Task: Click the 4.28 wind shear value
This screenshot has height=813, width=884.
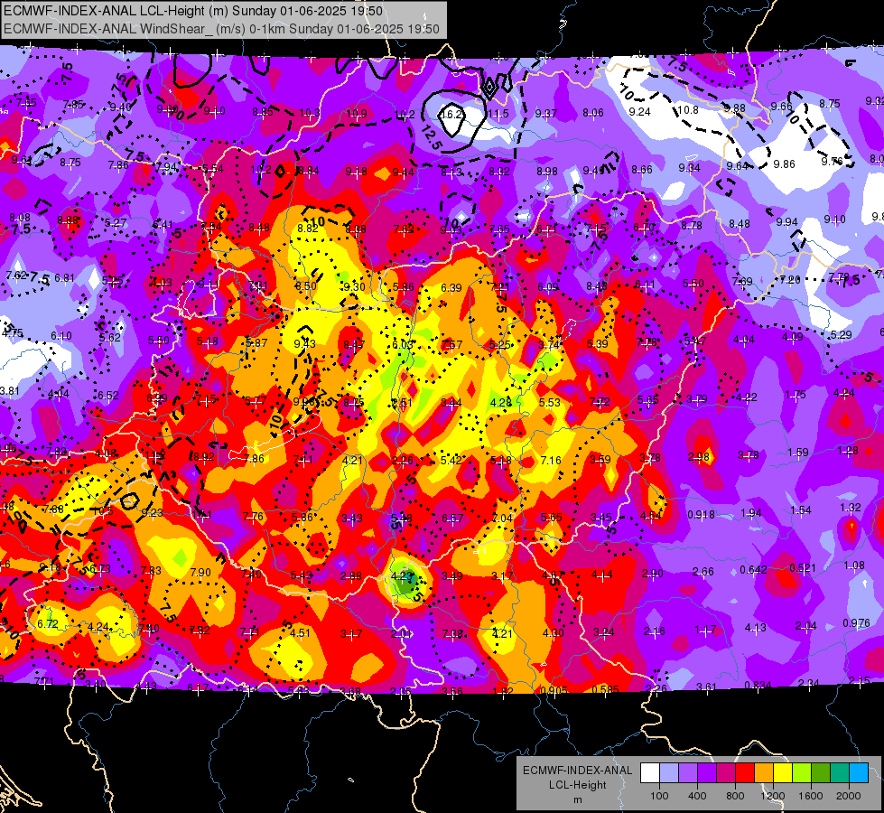Action: pyautogui.click(x=500, y=403)
